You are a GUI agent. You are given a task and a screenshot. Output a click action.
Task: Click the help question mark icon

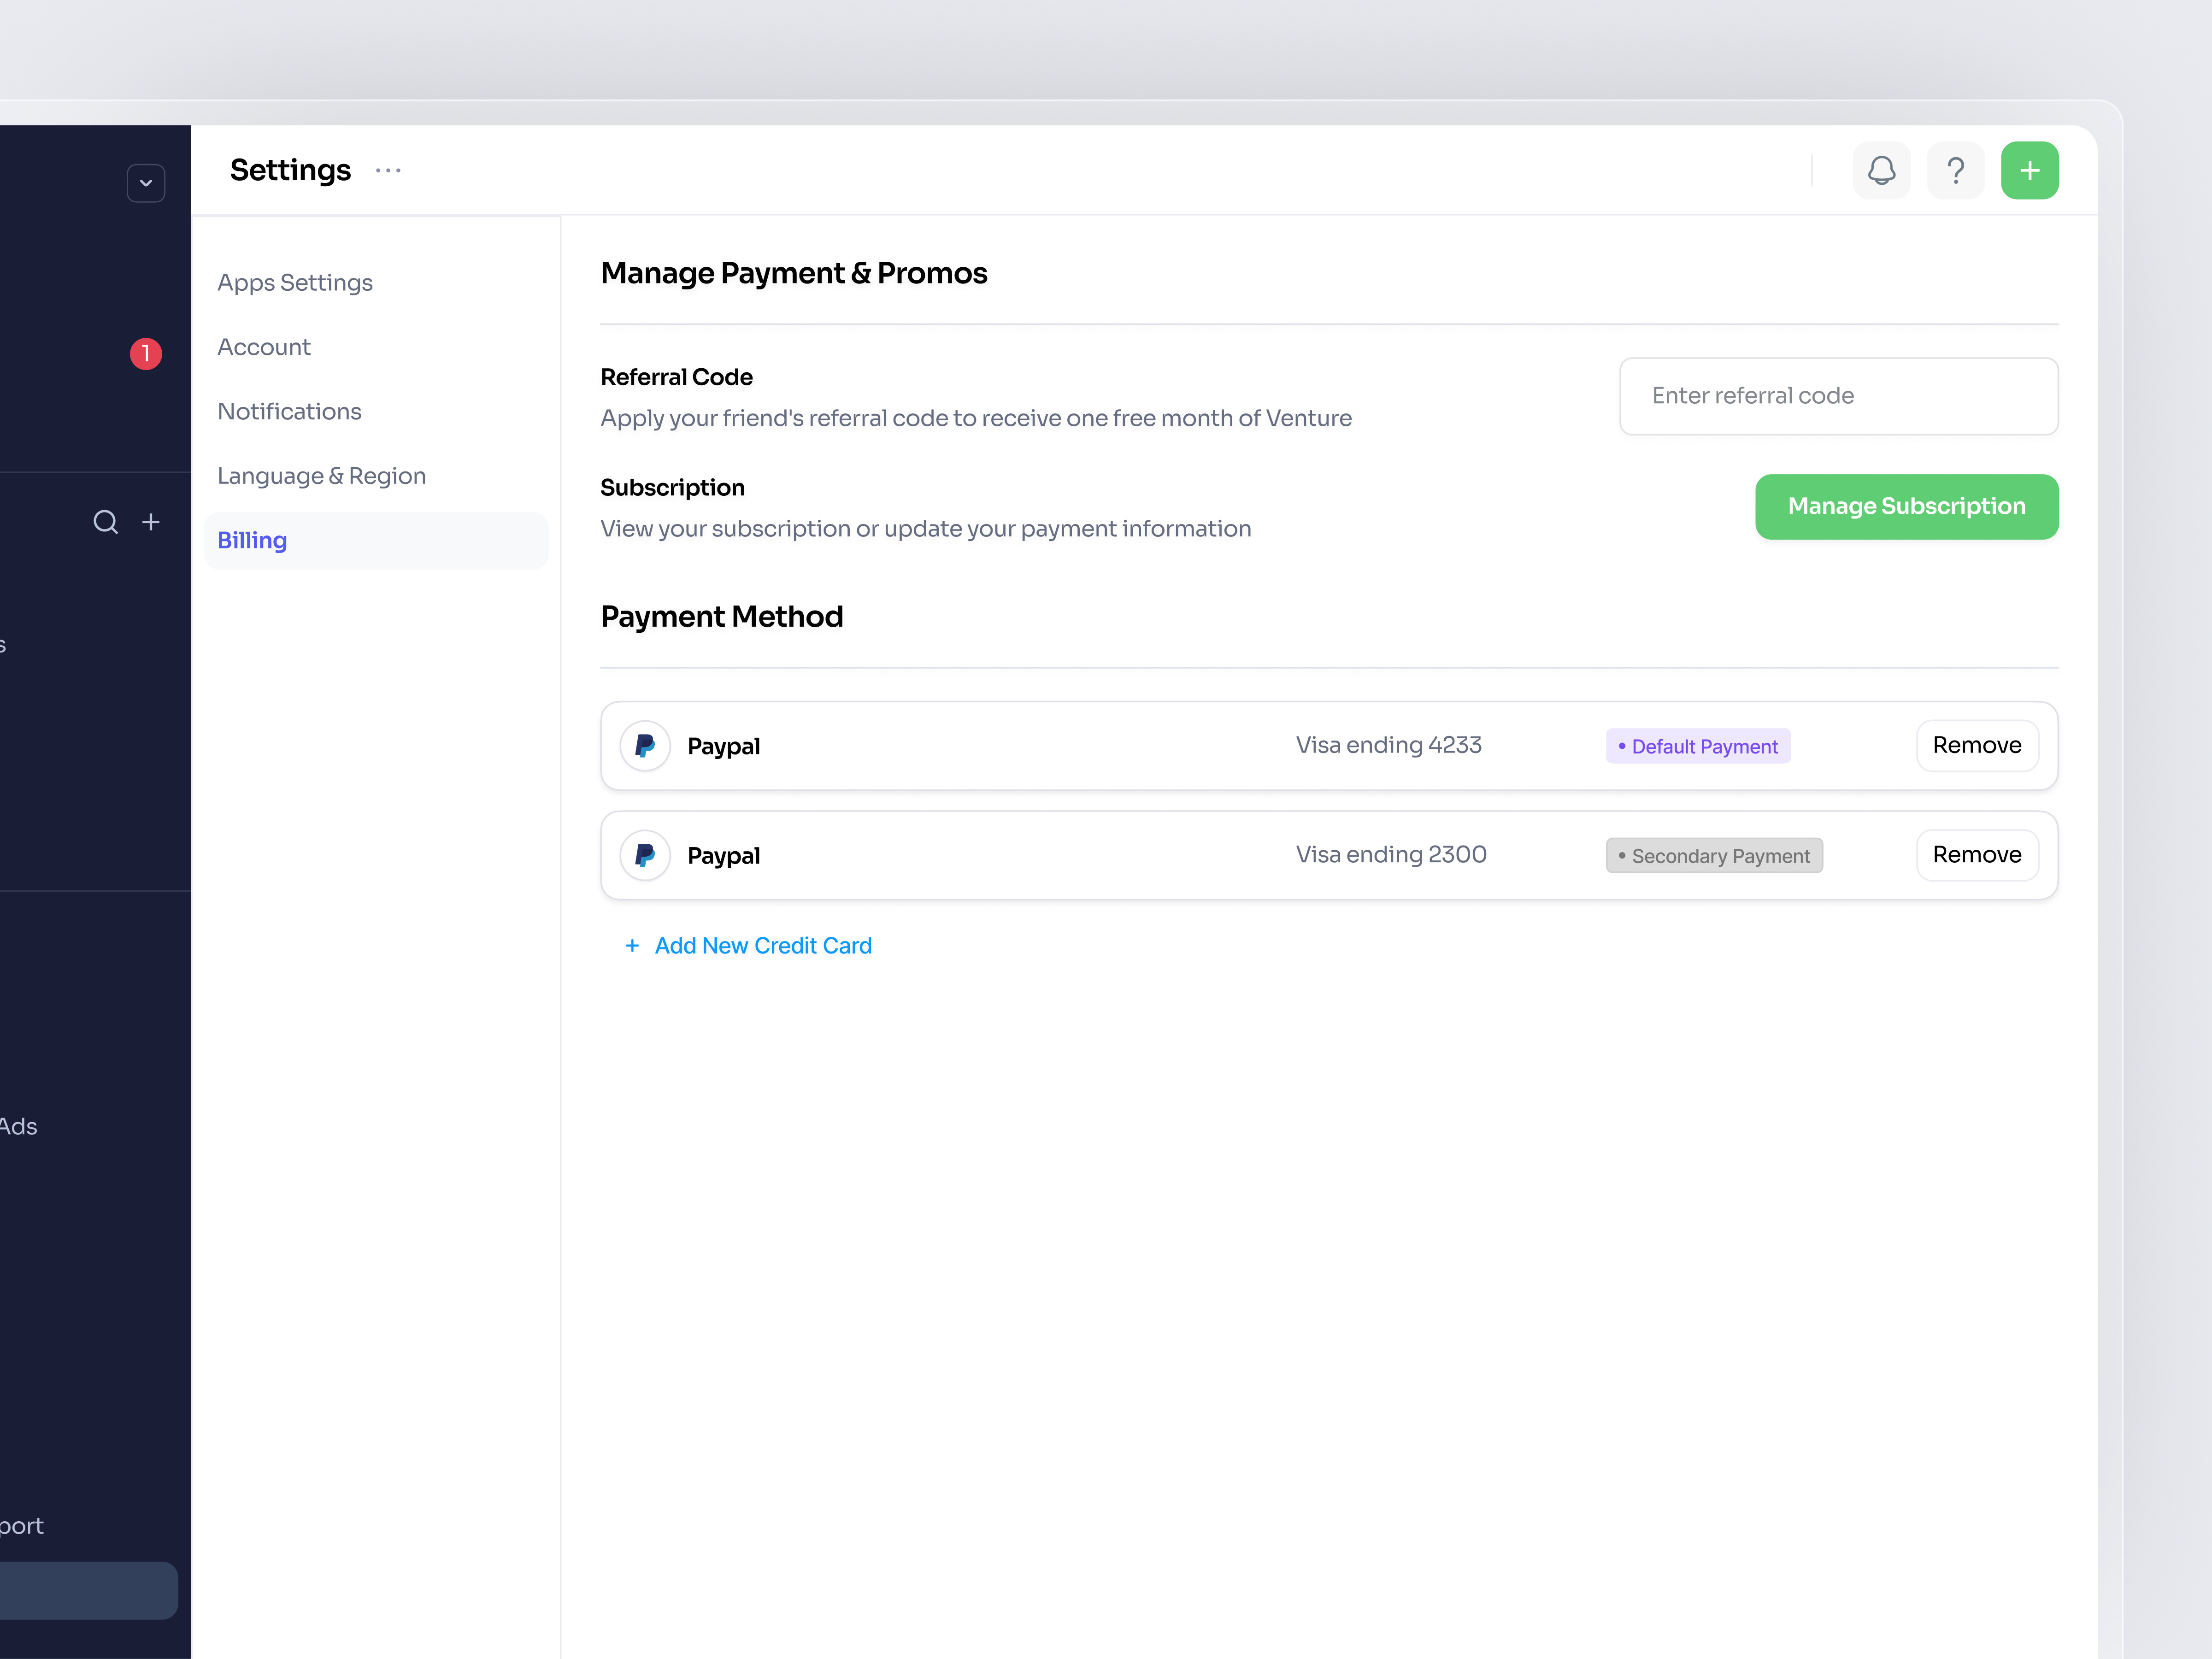1956,170
